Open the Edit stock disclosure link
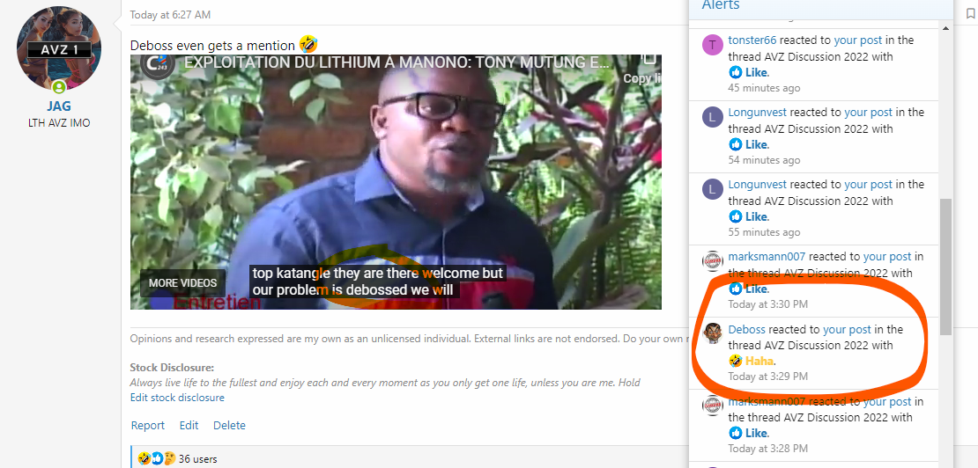The height and width of the screenshot is (468, 978). pos(177,397)
